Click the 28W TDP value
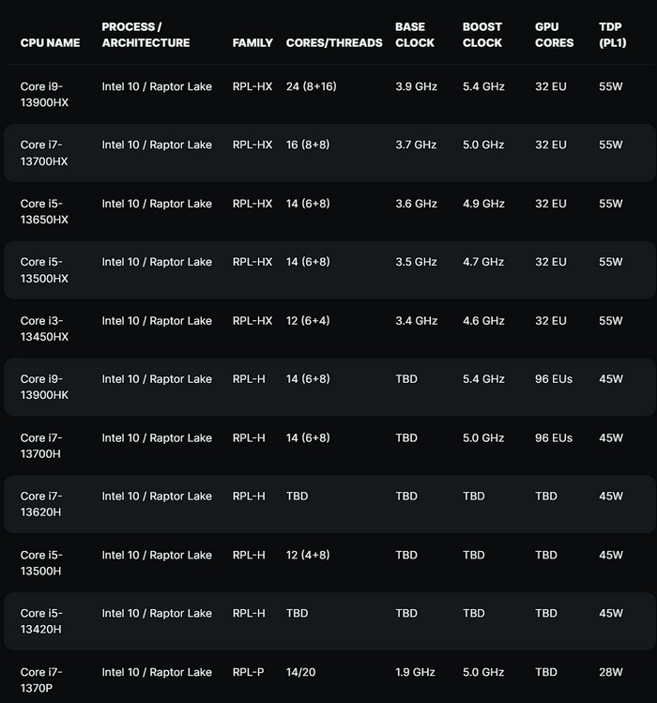 coord(611,672)
